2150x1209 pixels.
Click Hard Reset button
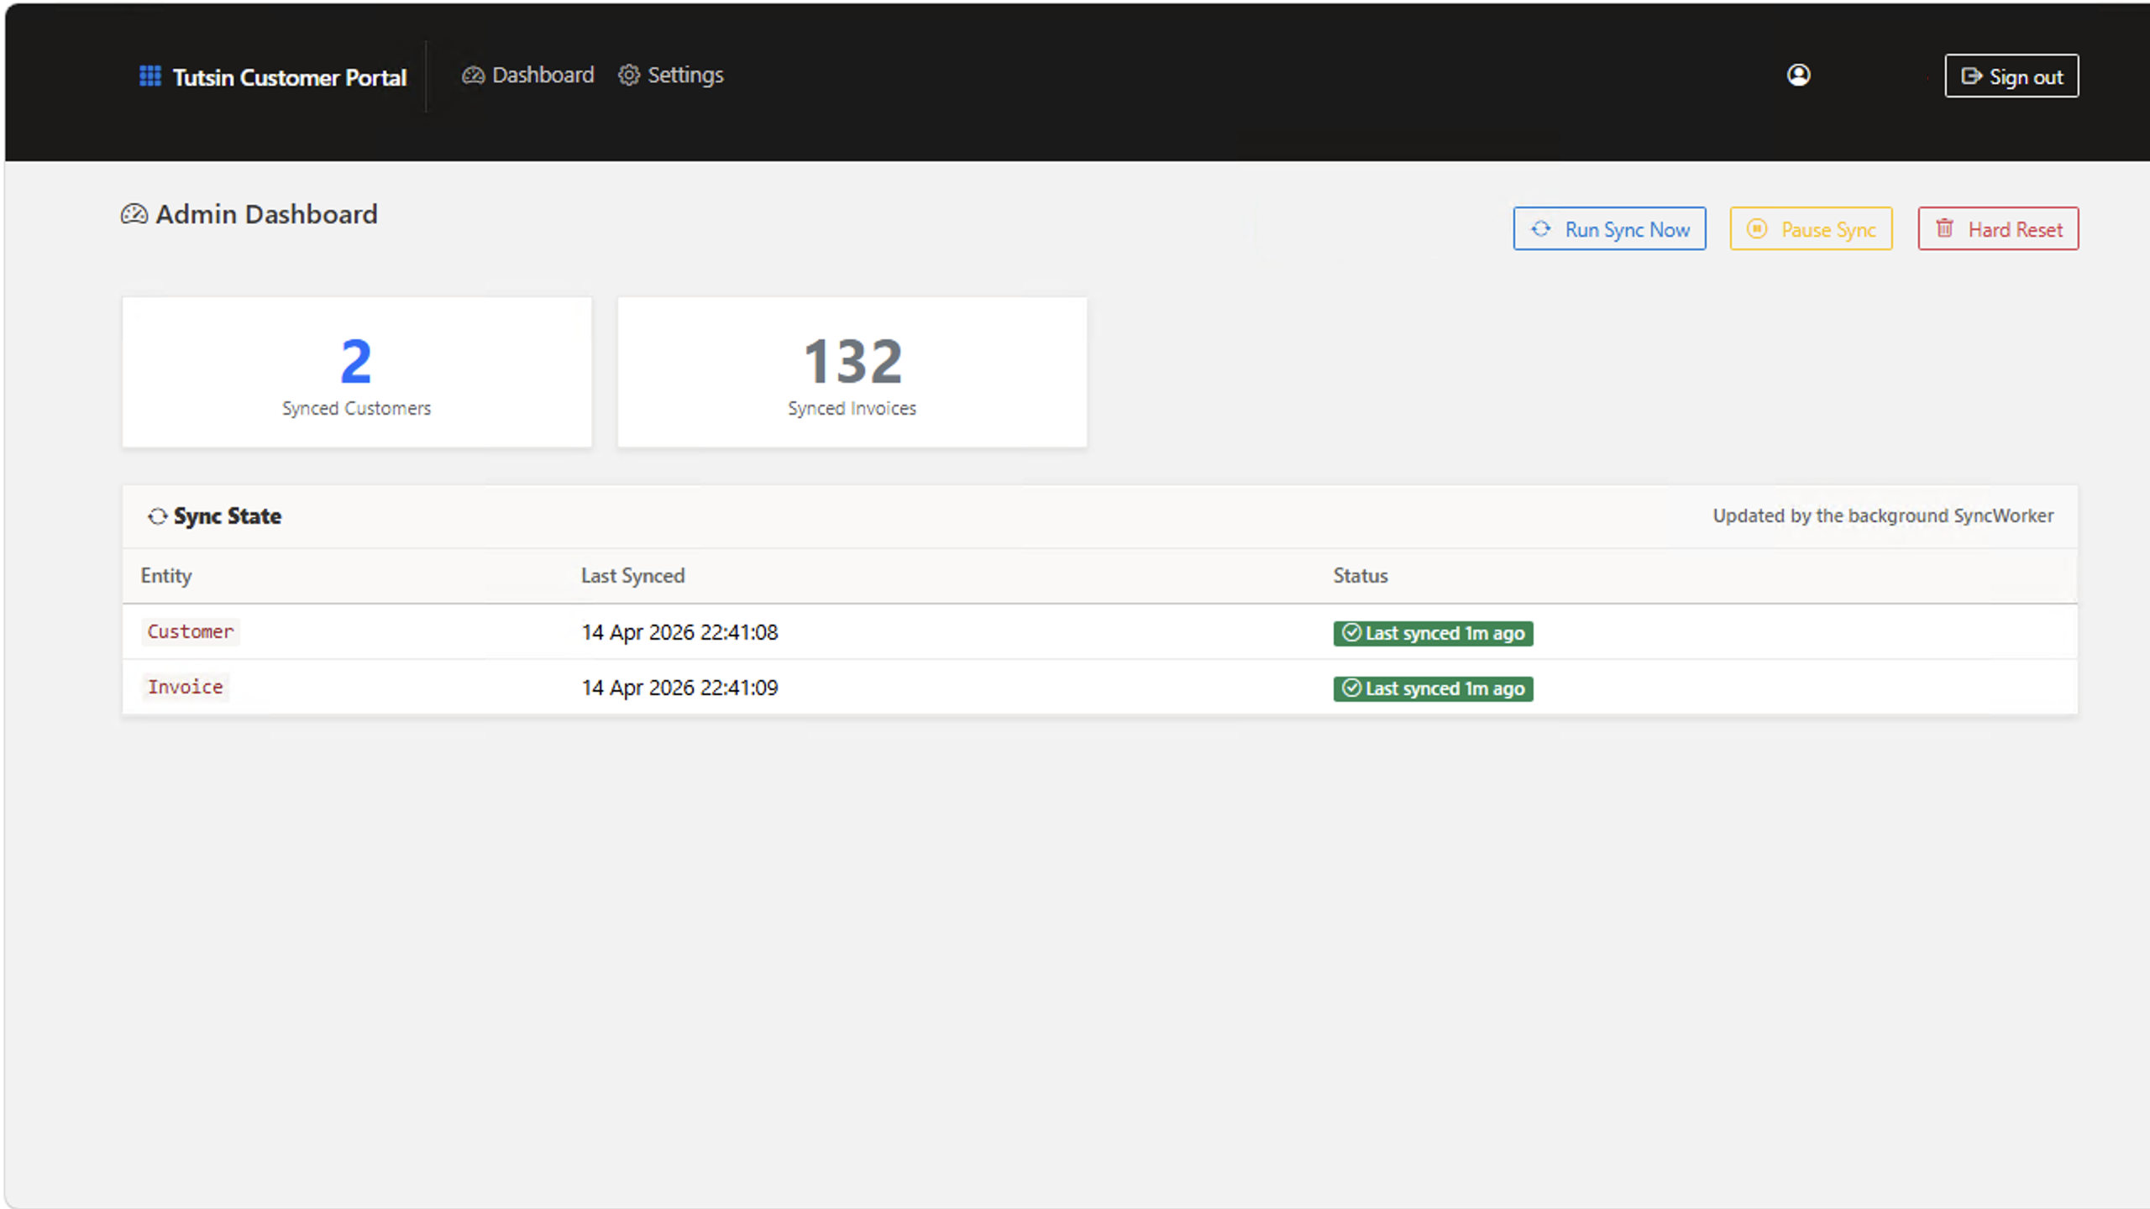pos(1998,228)
